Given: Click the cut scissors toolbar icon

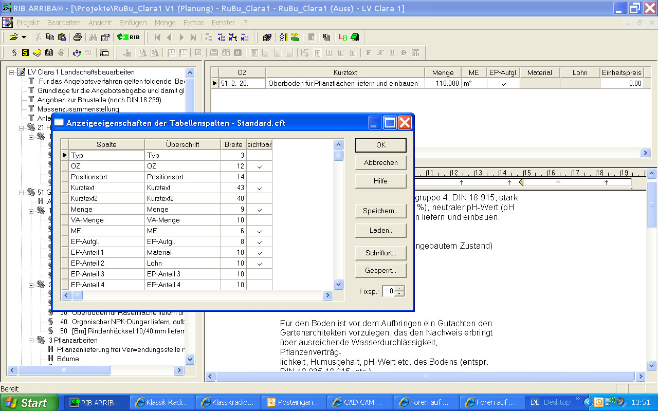Looking at the screenshot, I should [x=38, y=37].
